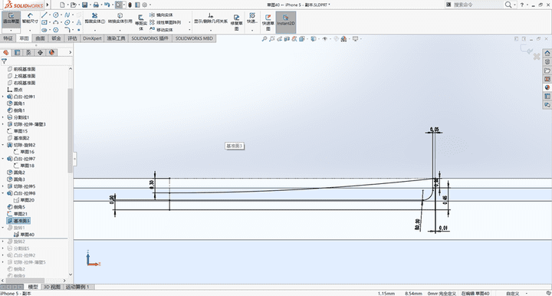552x296 pixels.
Task: Click the Offset Entities (等距实体) tool
Action: [141, 22]
